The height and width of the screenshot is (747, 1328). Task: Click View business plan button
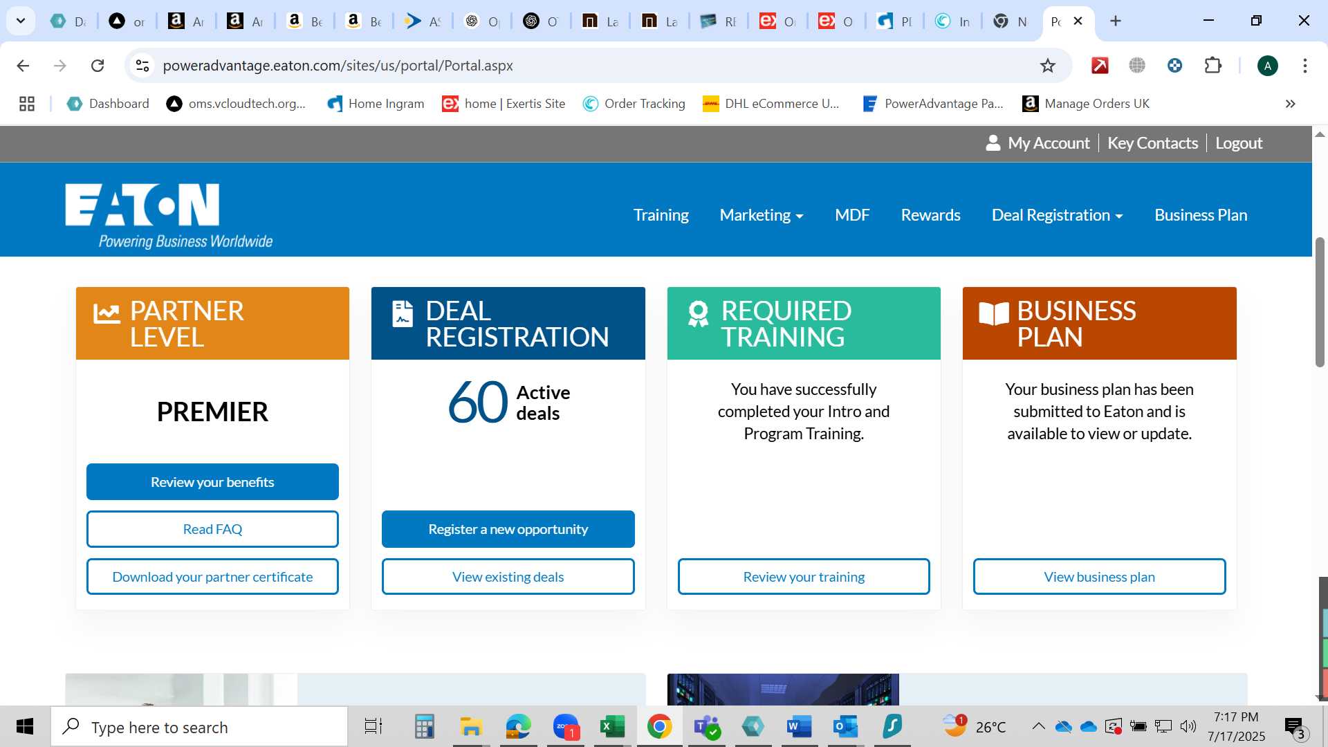pos(1099,577)
